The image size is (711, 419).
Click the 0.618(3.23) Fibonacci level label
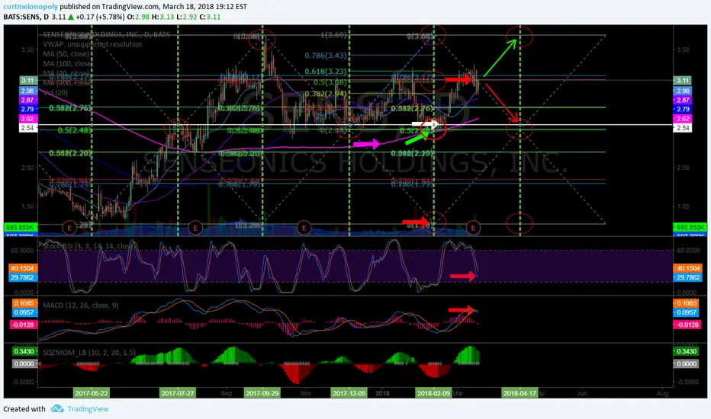point(326,72)
